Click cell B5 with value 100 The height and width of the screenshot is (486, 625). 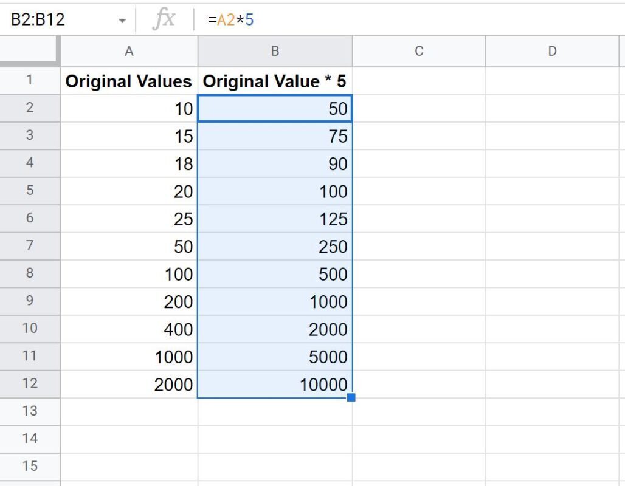[x=275, y=191]
